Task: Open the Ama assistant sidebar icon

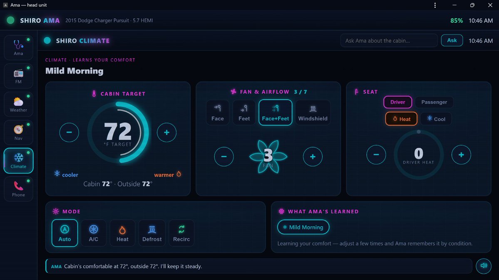Action: 18,48
